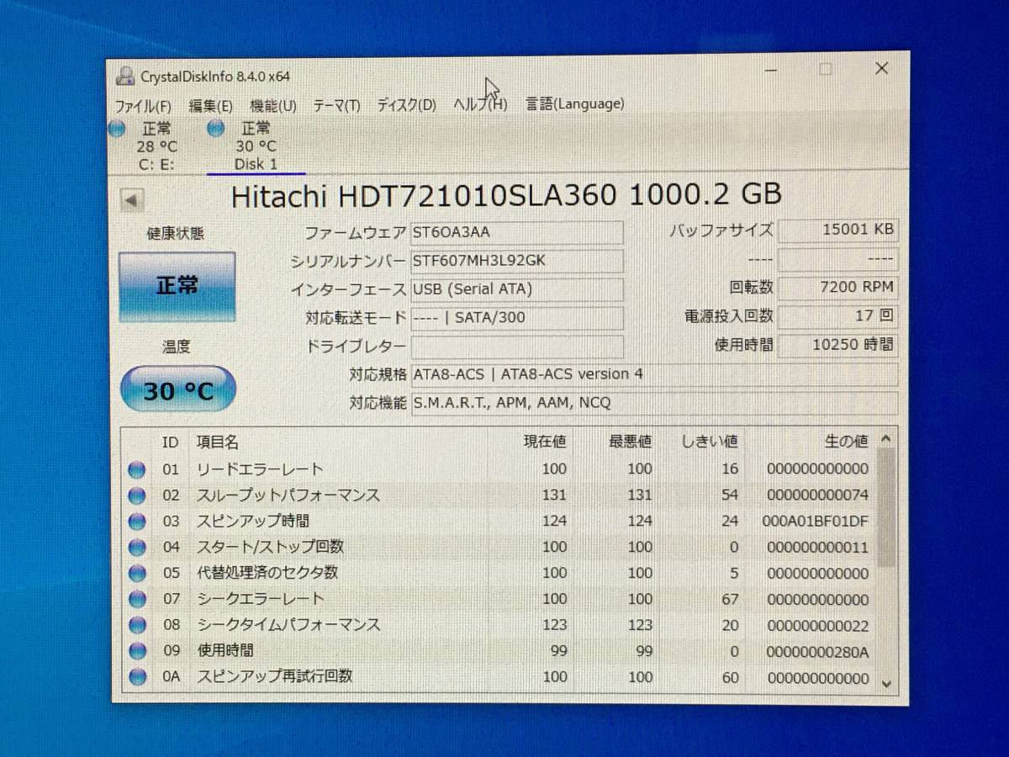This screenshot has height=757, width=1009.
Task: Click status orb of シークタイムパフォーマンス row
Action: (137, 625)
